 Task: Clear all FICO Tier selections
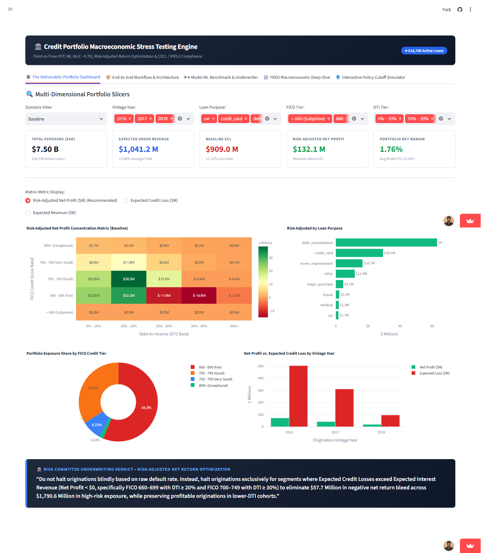click(354, 119)
